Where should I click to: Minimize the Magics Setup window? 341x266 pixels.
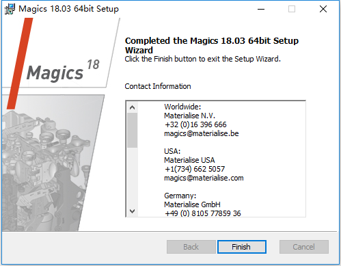click(261, 9)
